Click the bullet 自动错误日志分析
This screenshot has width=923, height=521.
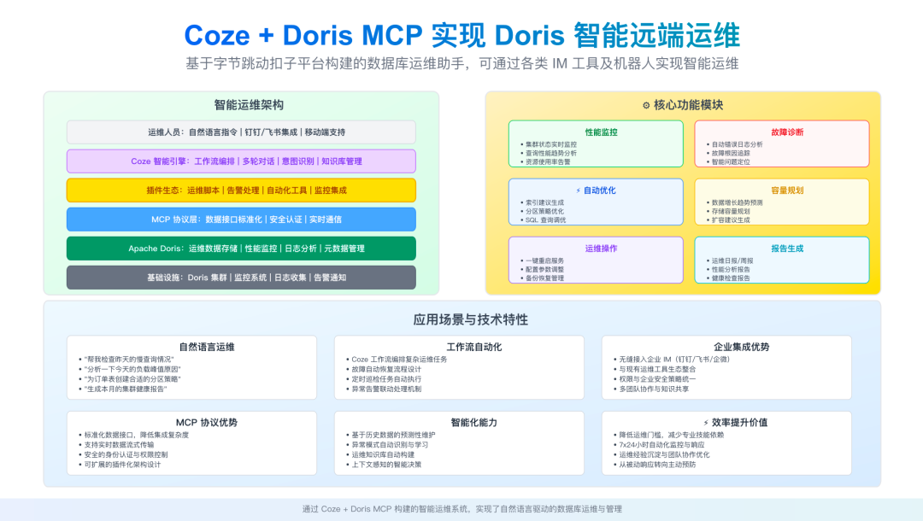click(737, 144)
